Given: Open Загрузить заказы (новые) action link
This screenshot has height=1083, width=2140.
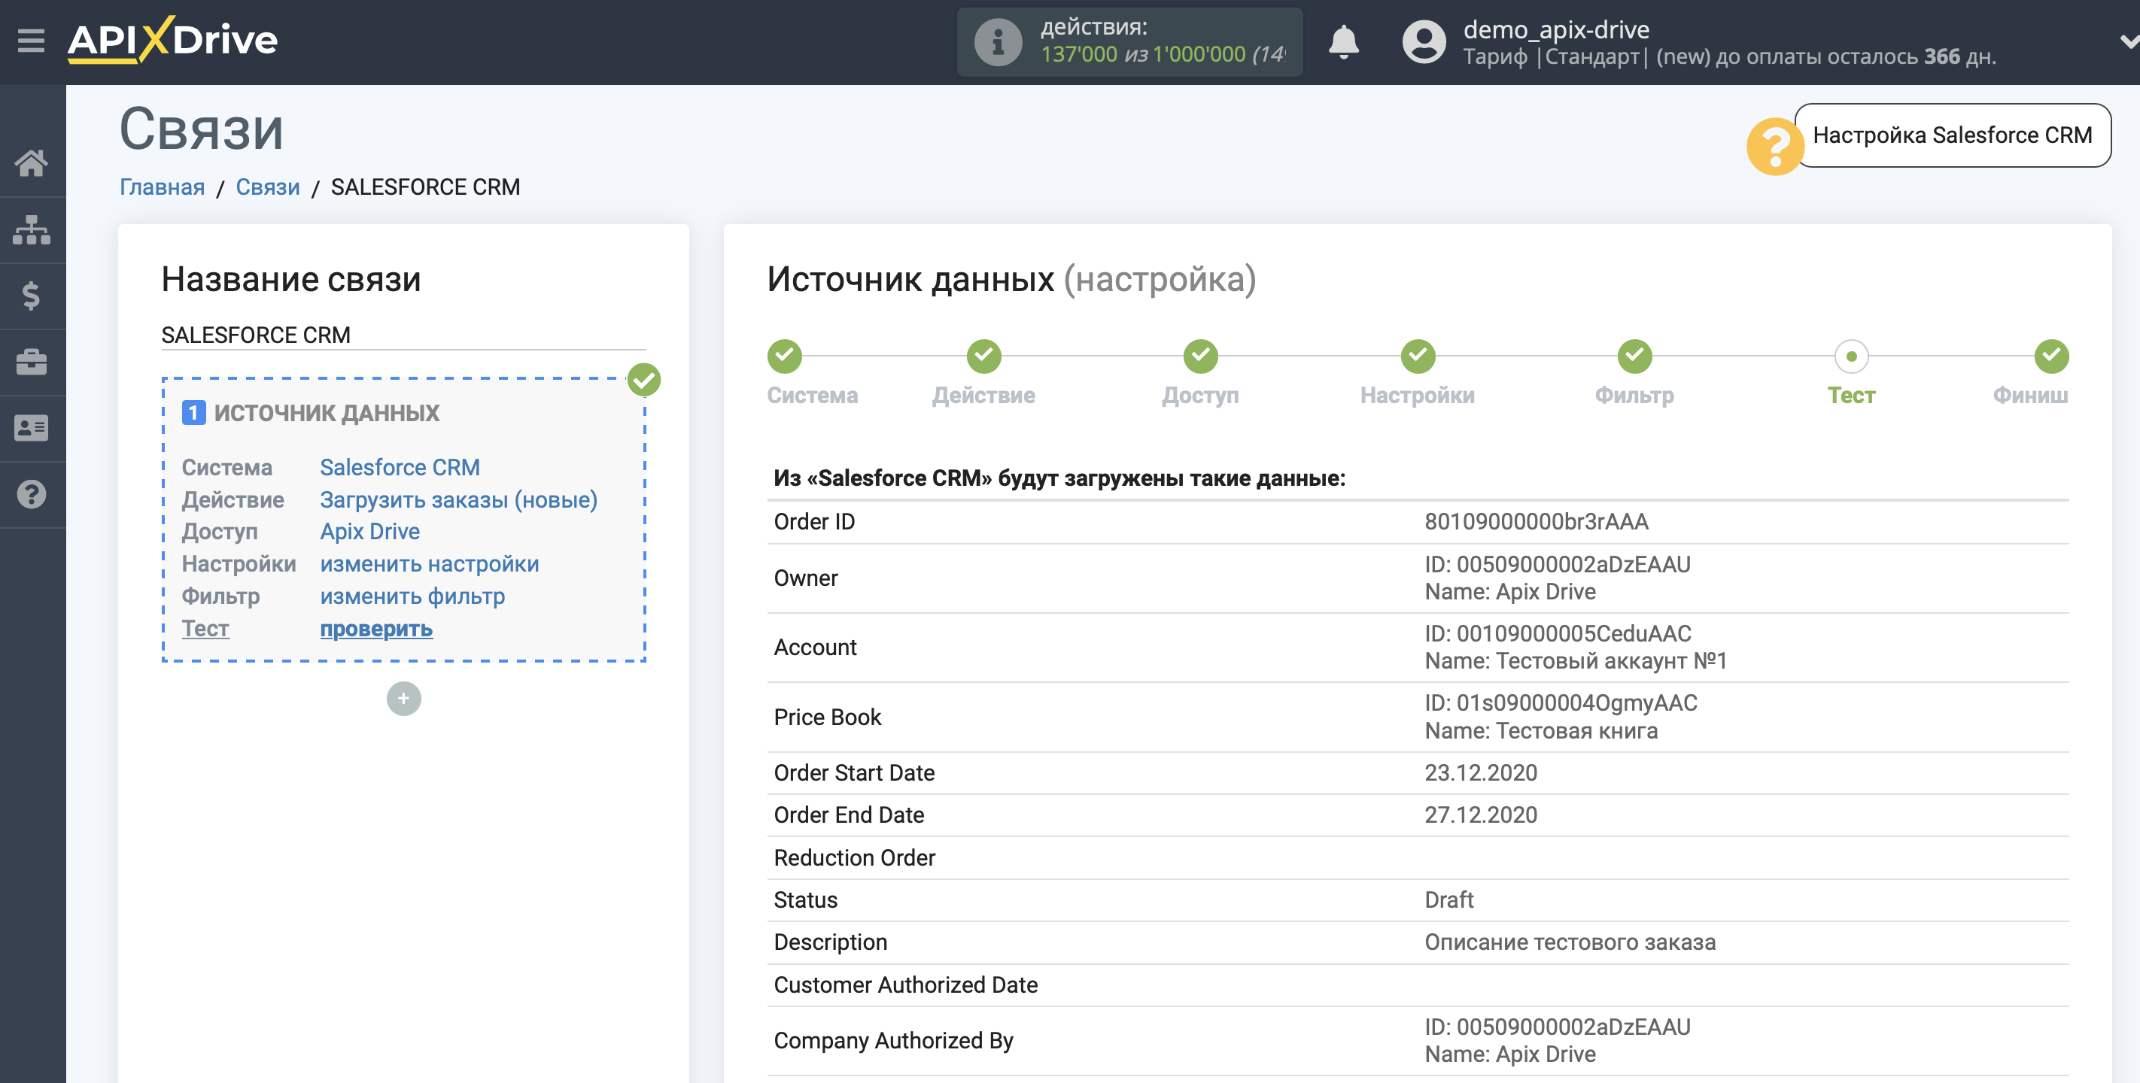Looking at the screenshot, I should 458,500.
